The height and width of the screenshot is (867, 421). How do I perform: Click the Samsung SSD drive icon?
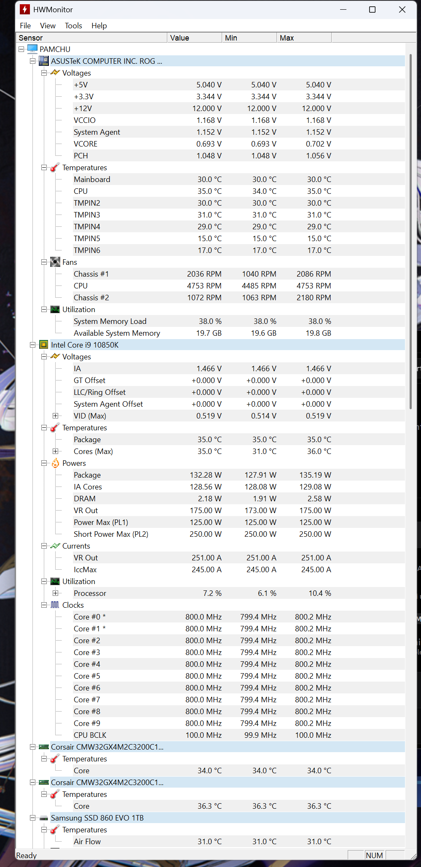point(44,818)
